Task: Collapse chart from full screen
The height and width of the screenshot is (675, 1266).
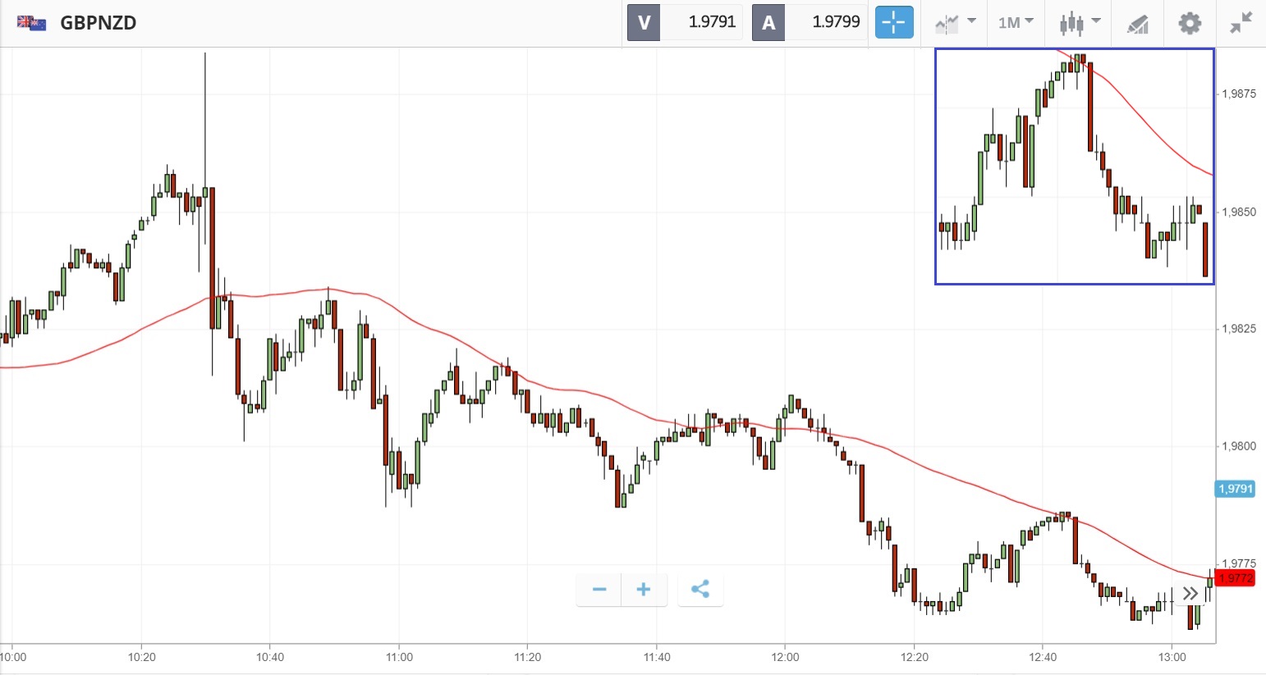Action: [x=1241, y=23]
